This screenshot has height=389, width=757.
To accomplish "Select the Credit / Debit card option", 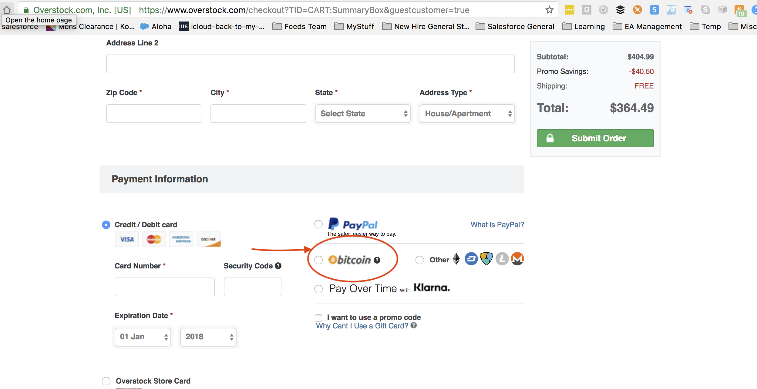I will click(x=106, y=225).
